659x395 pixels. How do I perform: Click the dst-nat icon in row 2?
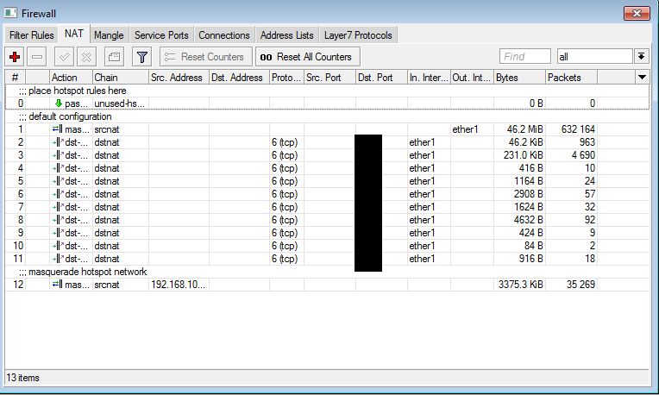[x=58, y=142]
